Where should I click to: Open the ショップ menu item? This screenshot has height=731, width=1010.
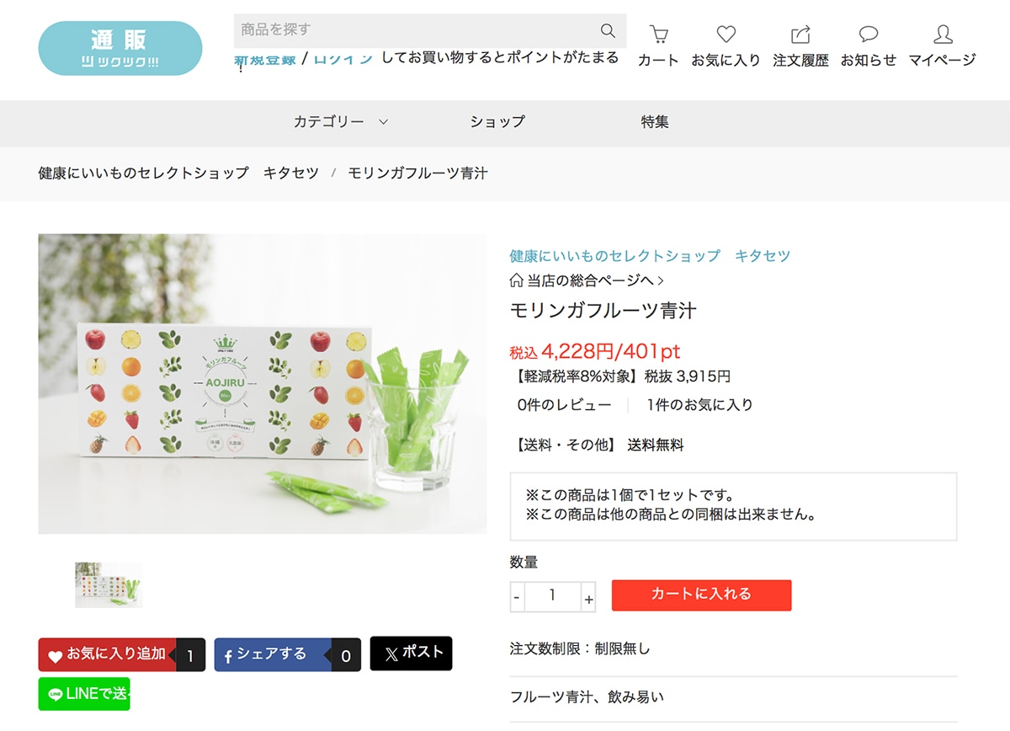[x=497, y=121]
